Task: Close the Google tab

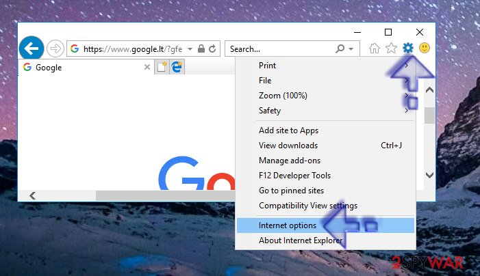Action: tap(147, 67)
